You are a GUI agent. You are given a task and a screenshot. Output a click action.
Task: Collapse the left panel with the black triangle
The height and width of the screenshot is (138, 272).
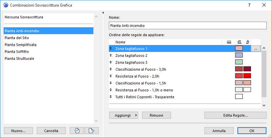[103, 13]
